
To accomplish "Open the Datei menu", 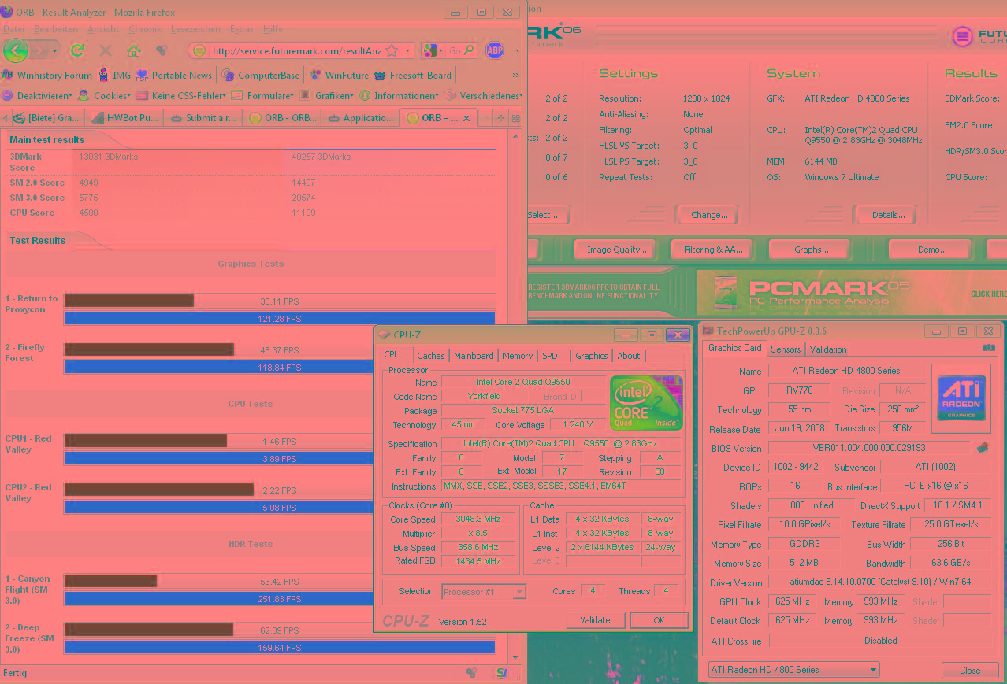I will tap(14, 29).
